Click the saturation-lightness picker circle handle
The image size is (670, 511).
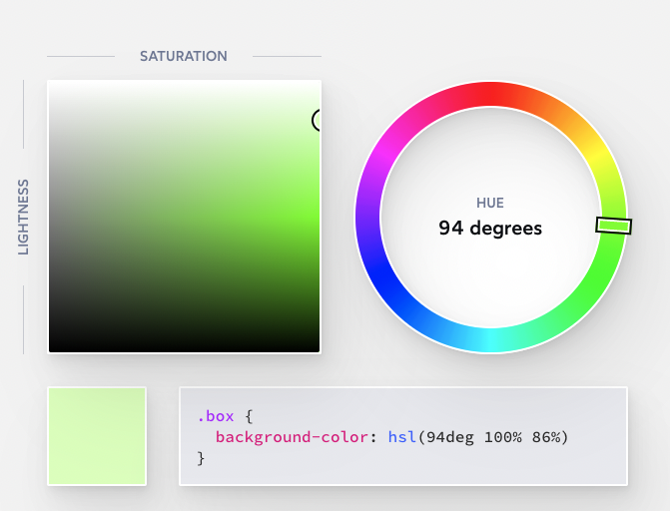317,120
